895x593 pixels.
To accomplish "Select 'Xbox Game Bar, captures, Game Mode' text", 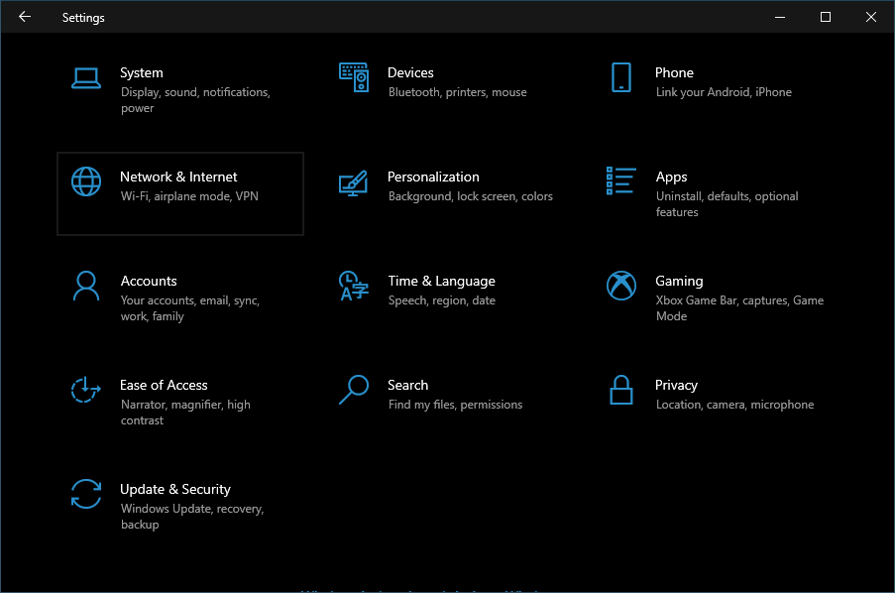I will point(739,308).
